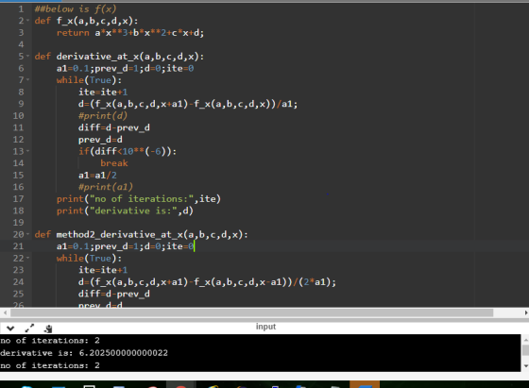Click 'ite=ite+1' on line 23
Screen dimensions: 529x388
pyautogui.click(x=103, y=270)
